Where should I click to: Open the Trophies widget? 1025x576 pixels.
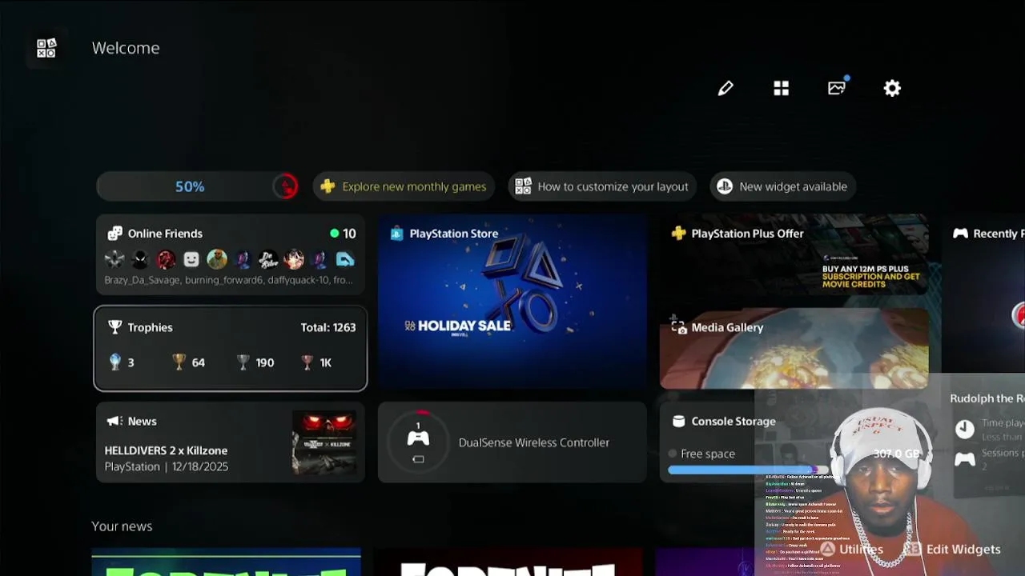point(231,348)
